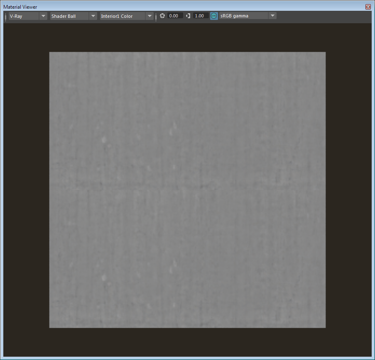
Task: Click the gamma value field 1.00
Action: [201, 16]
